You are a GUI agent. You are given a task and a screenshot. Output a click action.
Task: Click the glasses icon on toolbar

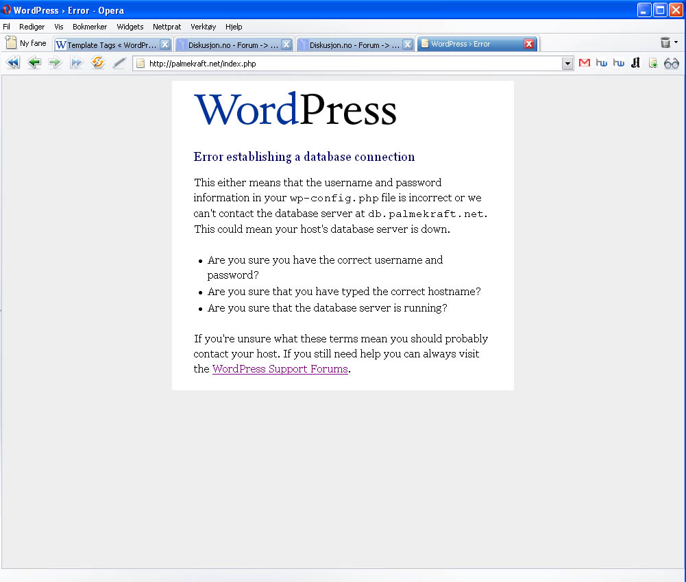672,64
